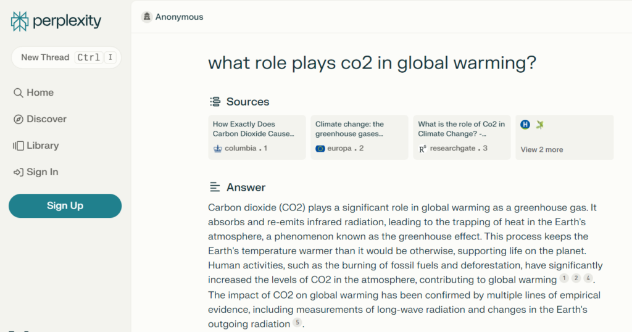
Task: Open citation 4 in the answer
Action: point(588,278)
